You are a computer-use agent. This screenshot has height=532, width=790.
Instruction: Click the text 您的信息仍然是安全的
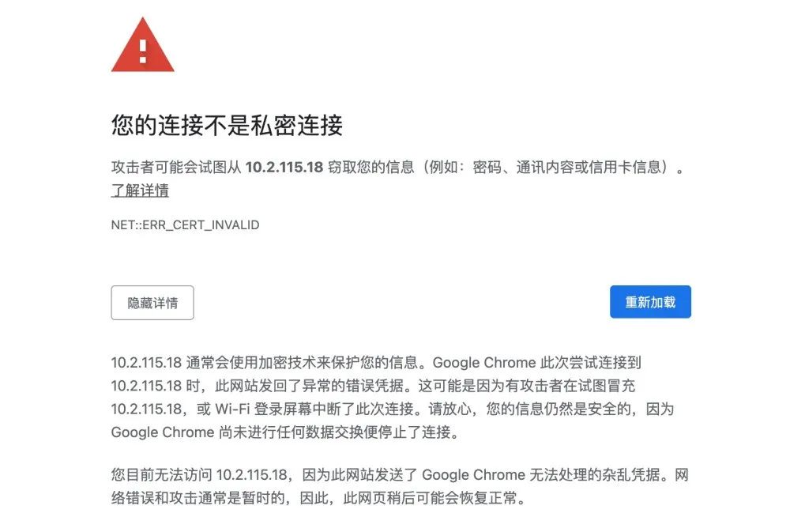click(559, 409)
